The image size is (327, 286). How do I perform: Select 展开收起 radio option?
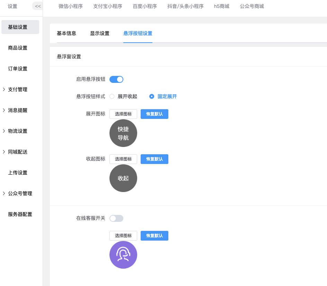pyautogui.click(x=112, y=96)
